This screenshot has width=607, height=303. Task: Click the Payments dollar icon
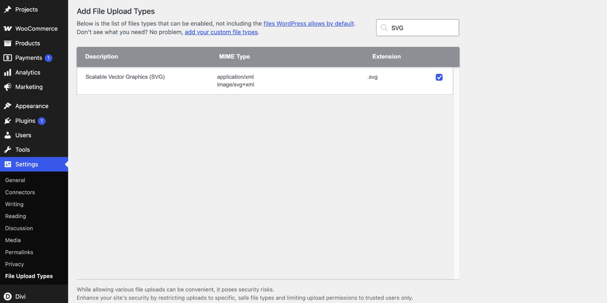[x=7, y=58]
